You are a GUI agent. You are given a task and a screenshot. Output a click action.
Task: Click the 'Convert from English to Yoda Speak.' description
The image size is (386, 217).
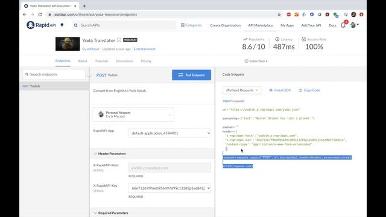[x=120, y=91]
